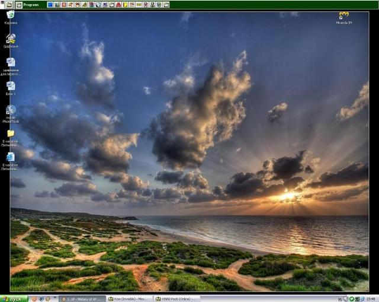379x302 pixels.
Task: Open the GoldWave desktop shortcut
Action: pos(11,39)
